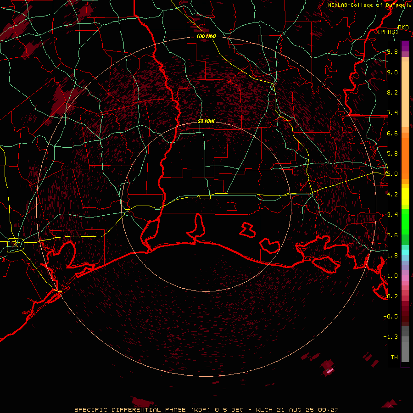
Task: Click the 0.2 scale value
Action: click(x=392, y=296)
